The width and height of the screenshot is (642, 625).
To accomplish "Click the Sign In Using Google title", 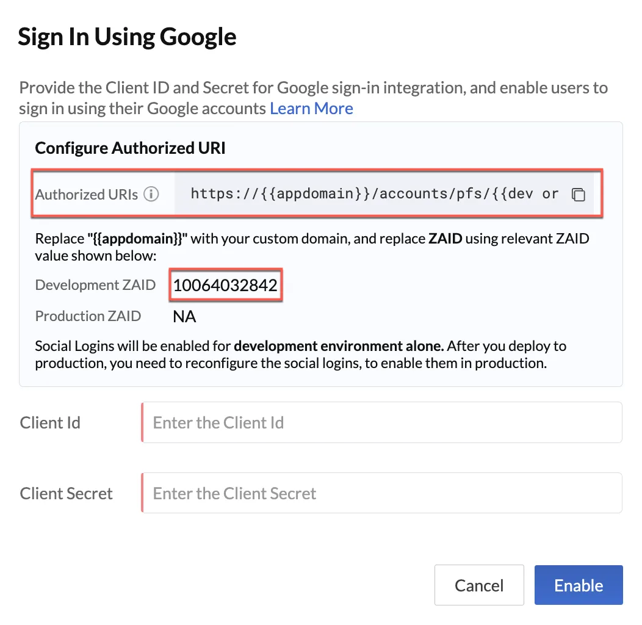I will pyautogui.click(x=127, y=37).
